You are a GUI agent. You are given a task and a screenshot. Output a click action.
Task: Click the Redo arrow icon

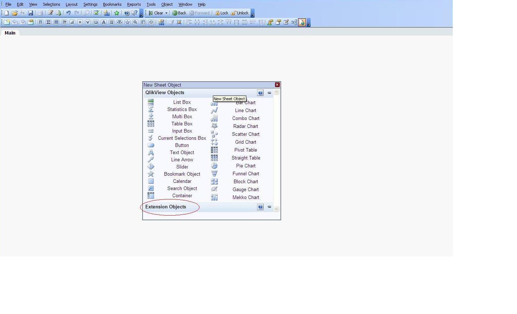tap(76, 13)
